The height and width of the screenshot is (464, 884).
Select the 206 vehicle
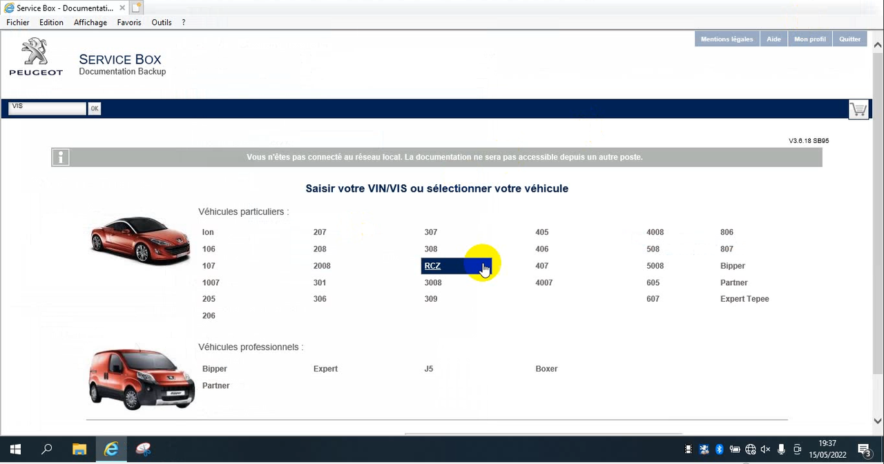[x=209, y=316]
